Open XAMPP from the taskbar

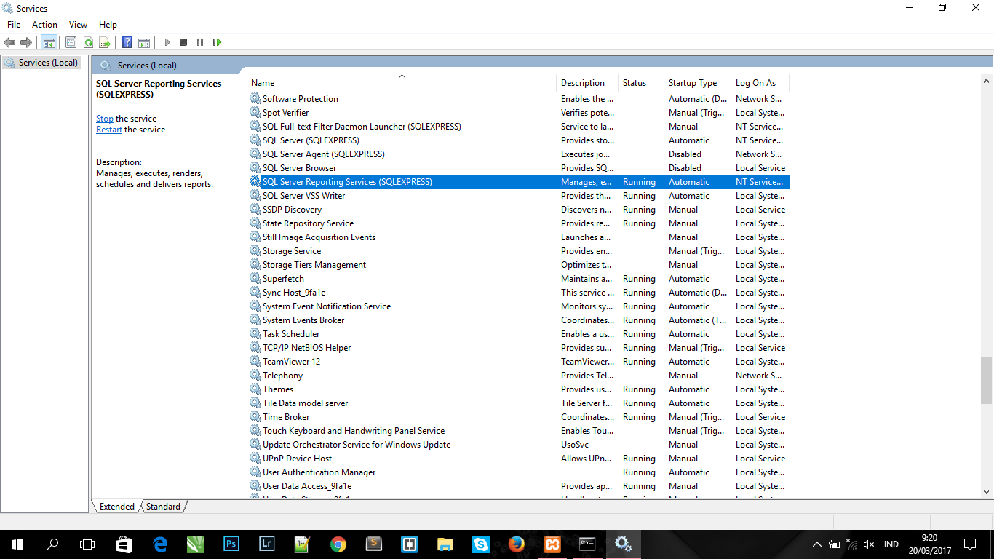[x=552, y=544]
